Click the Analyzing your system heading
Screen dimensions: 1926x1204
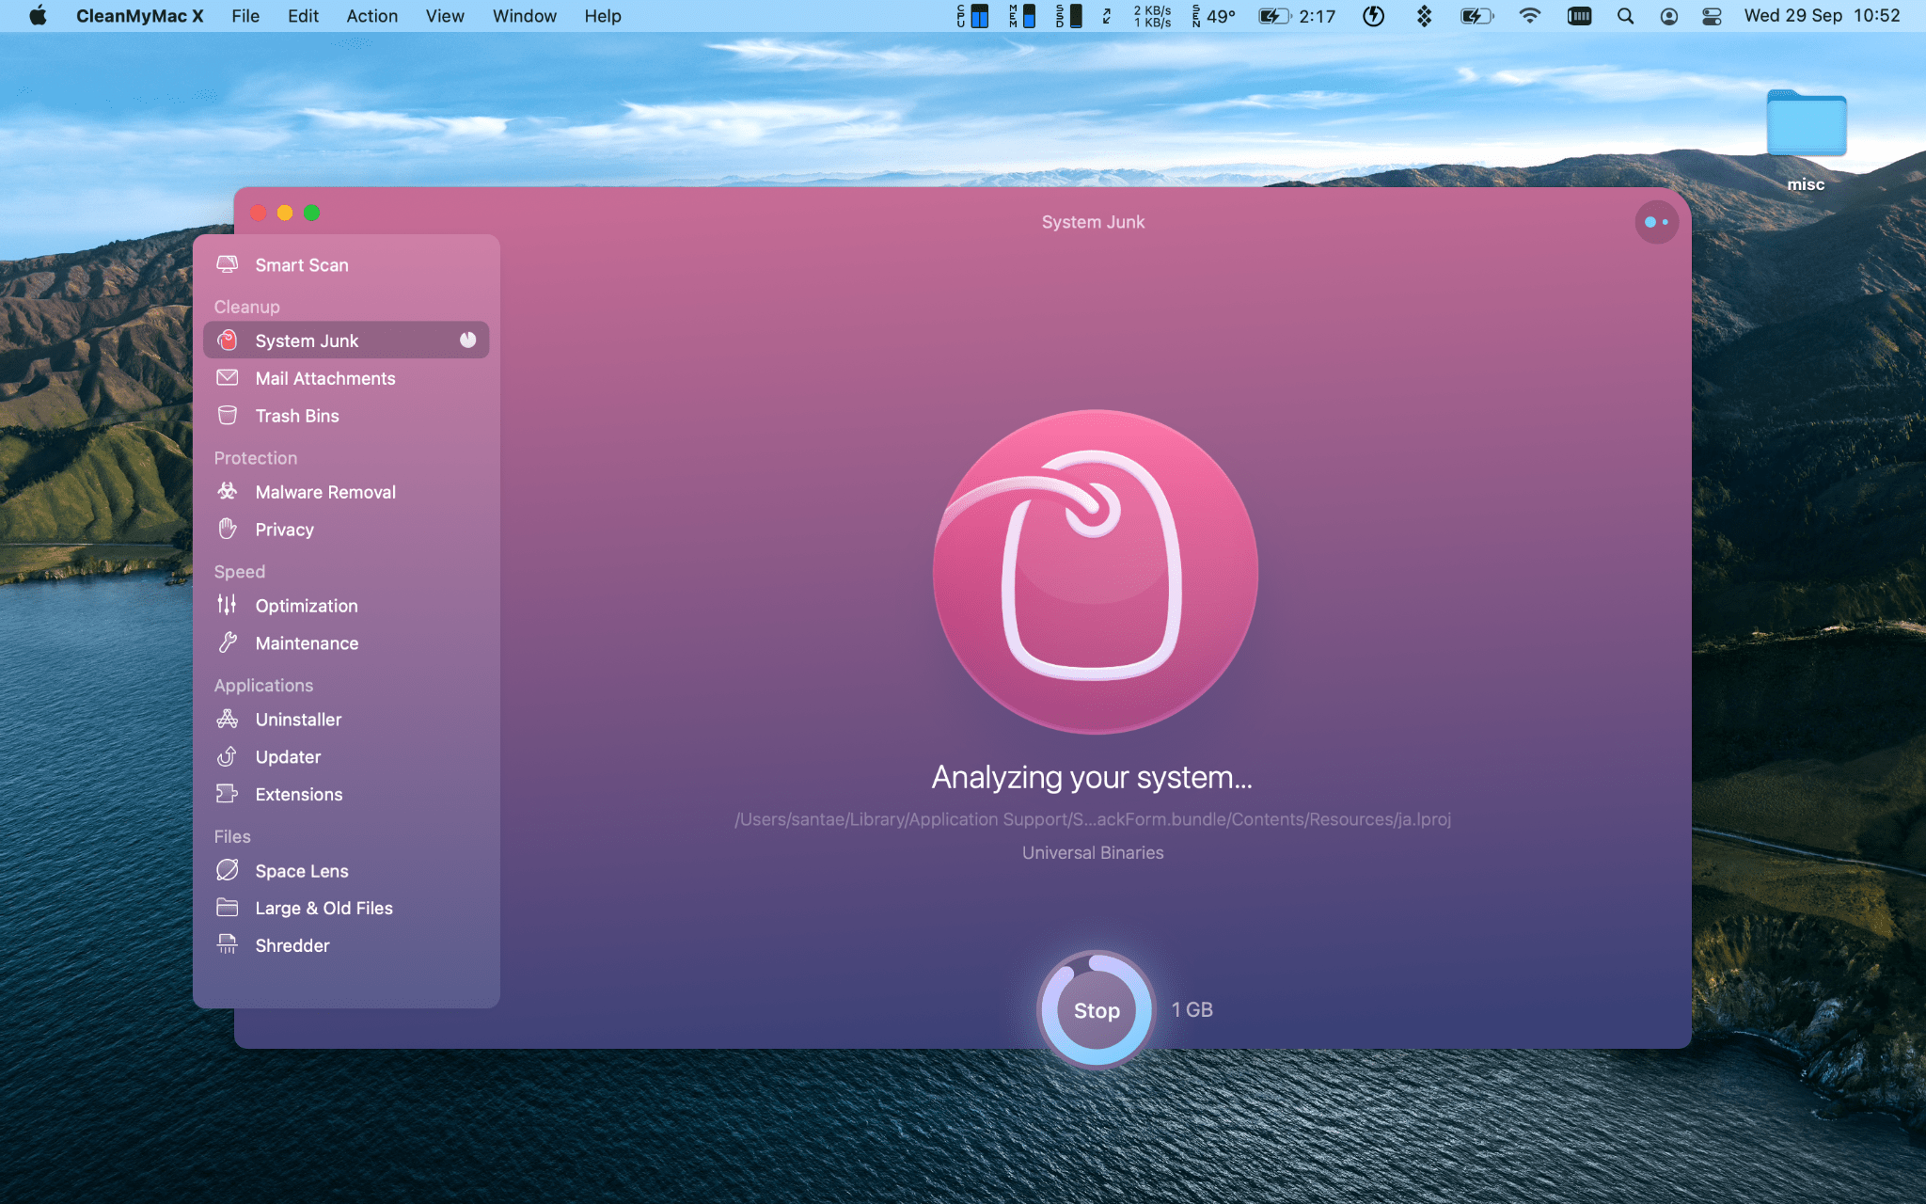click(x=1092, y=777)
